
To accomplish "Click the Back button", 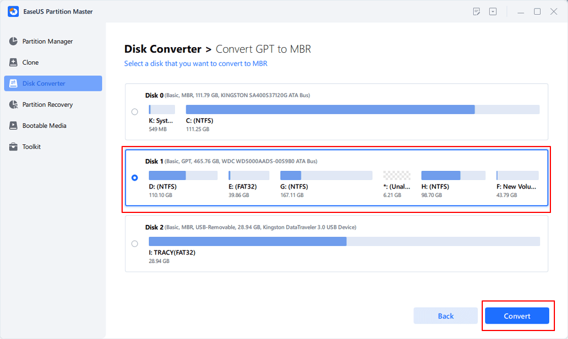I will coord(445,316).
